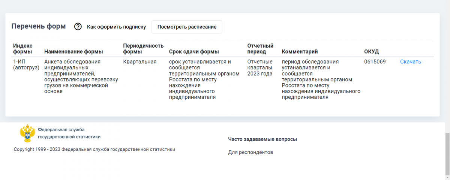Image resolution: width=450 pixels, height=180 pixels.
Task: Select the 1-ИП (автогруз) form index cell
Action: point(25,64)
